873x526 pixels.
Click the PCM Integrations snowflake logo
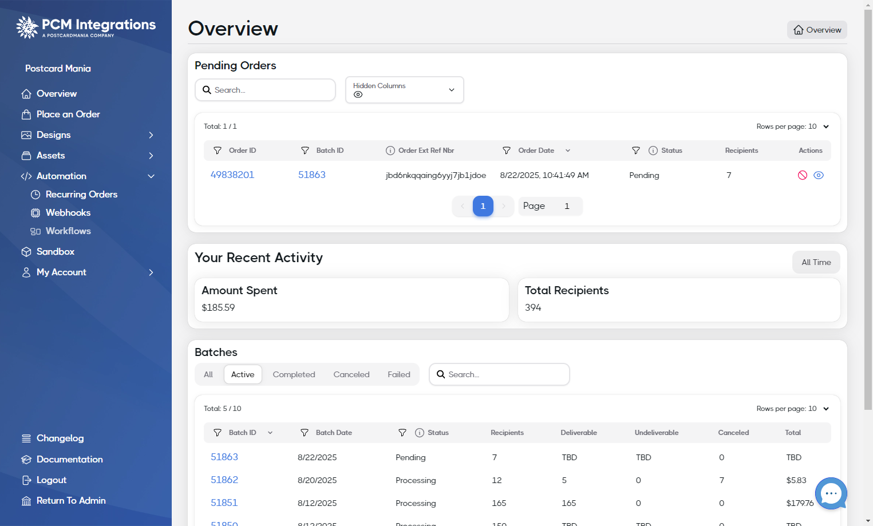point(27,27)
